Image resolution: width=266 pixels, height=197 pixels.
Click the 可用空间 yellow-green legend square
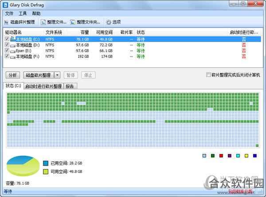pos(46,171)
